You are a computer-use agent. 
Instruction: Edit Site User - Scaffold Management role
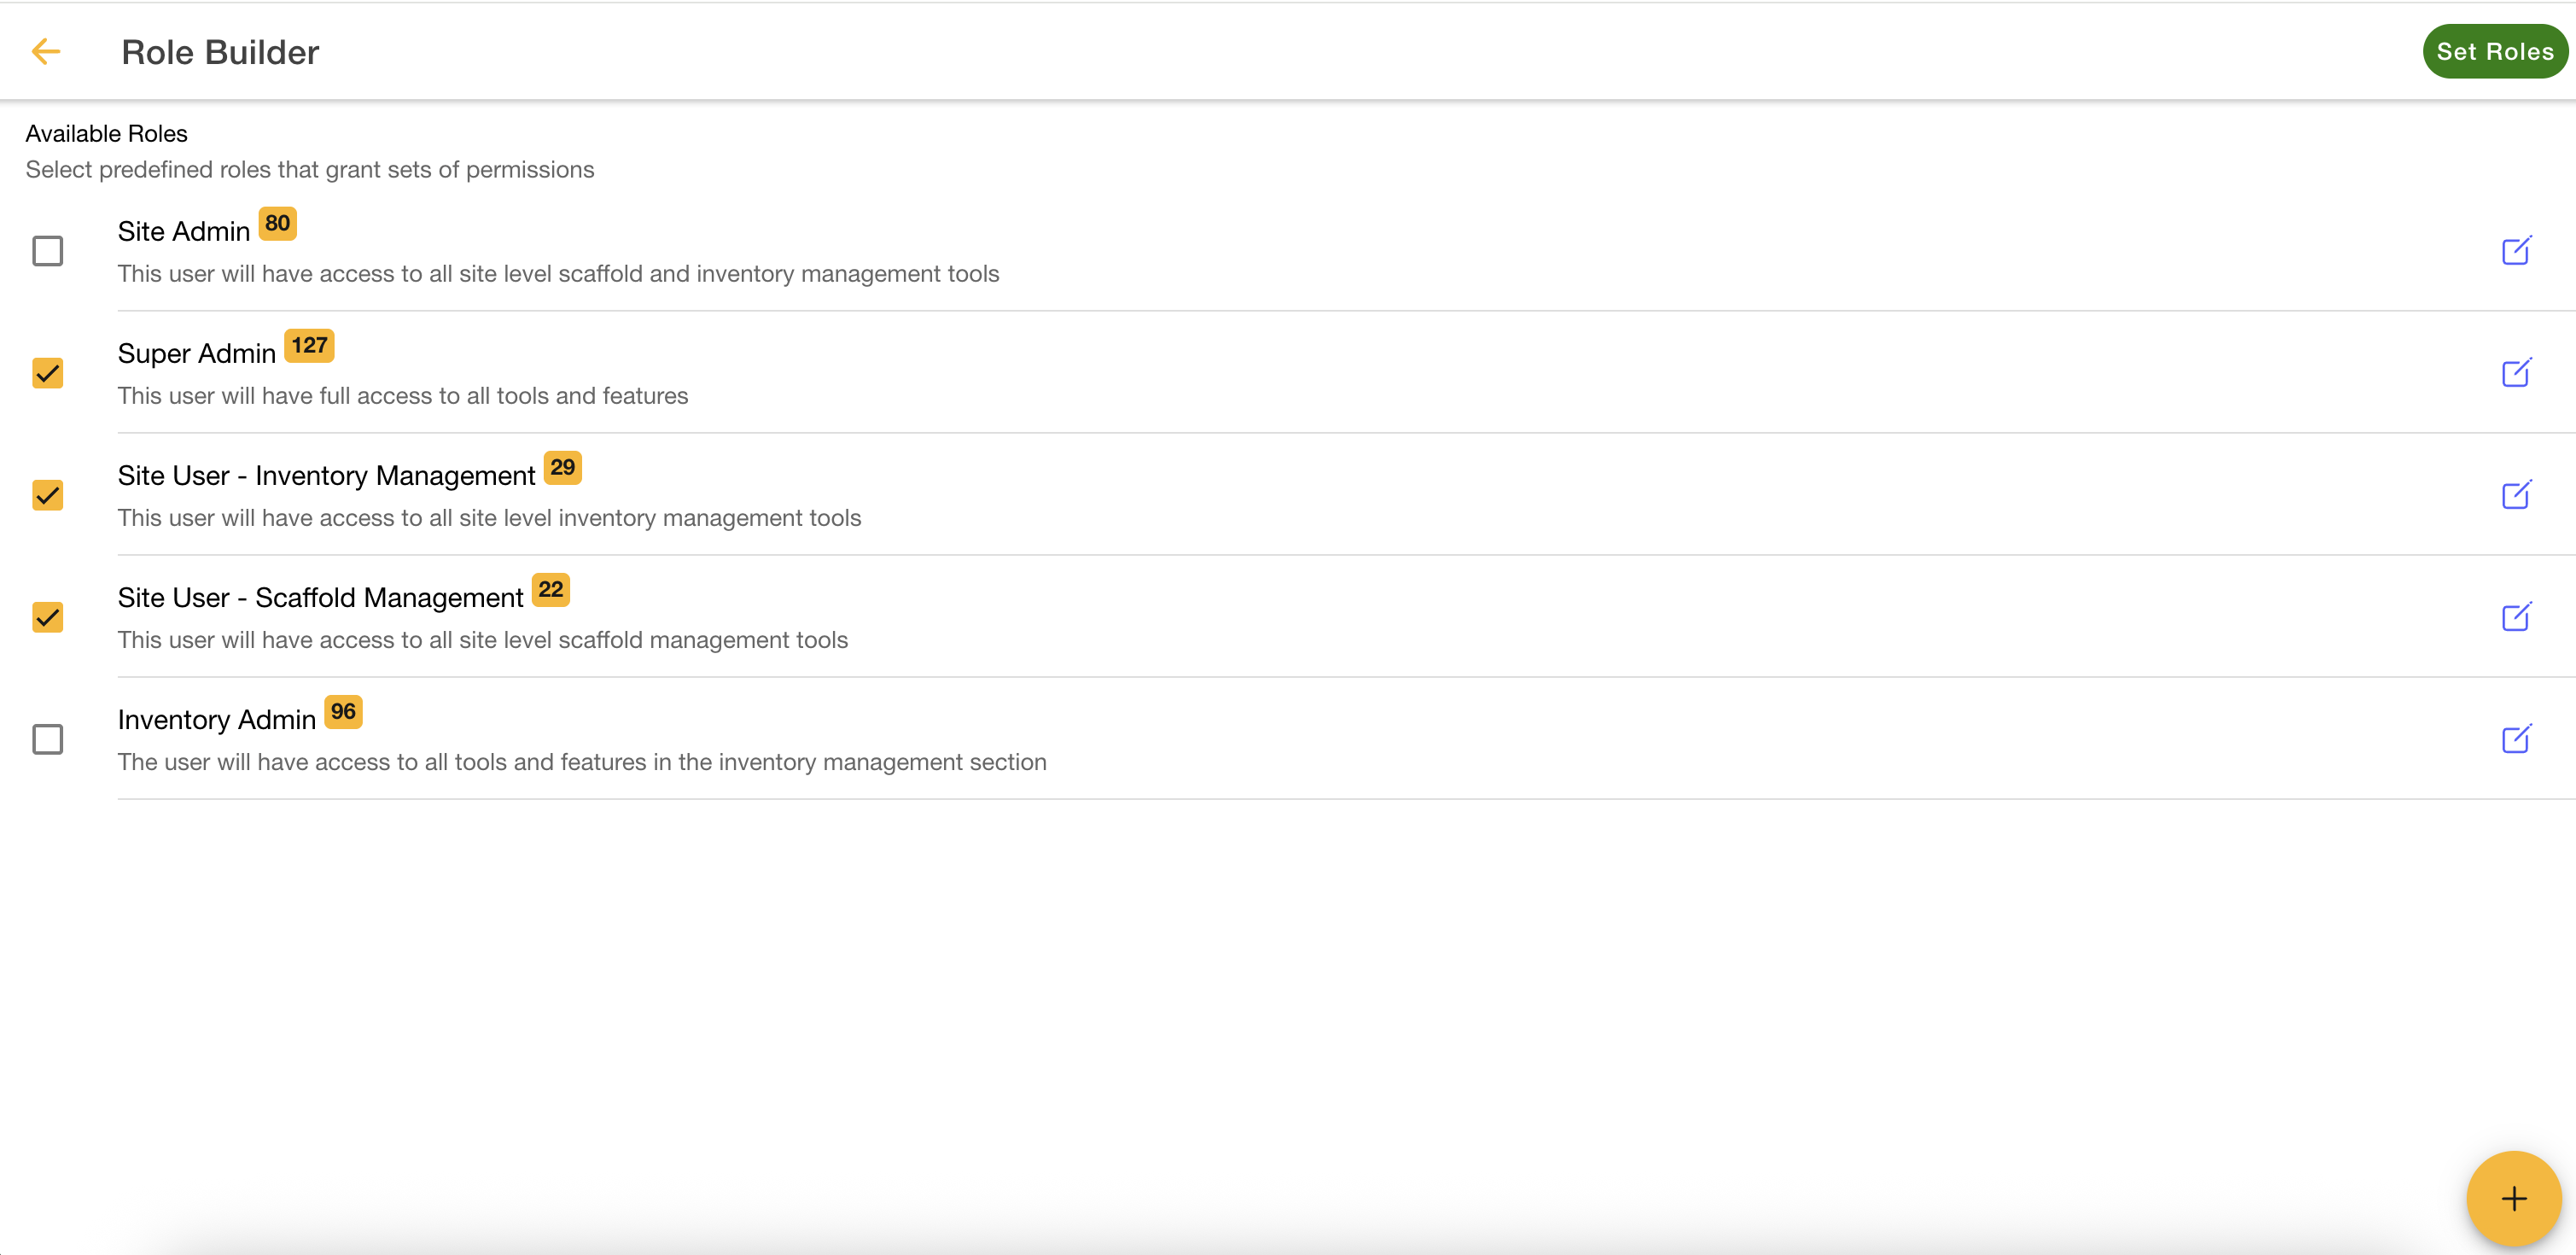coord(2516,616)
